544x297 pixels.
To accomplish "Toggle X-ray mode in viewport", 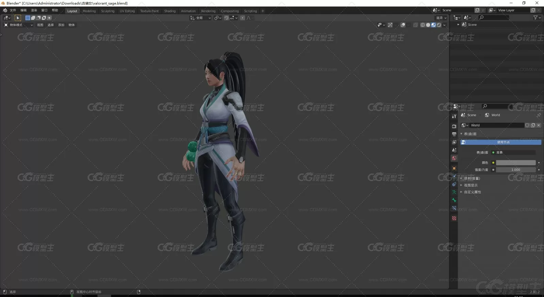I will (x=415, y=25).
